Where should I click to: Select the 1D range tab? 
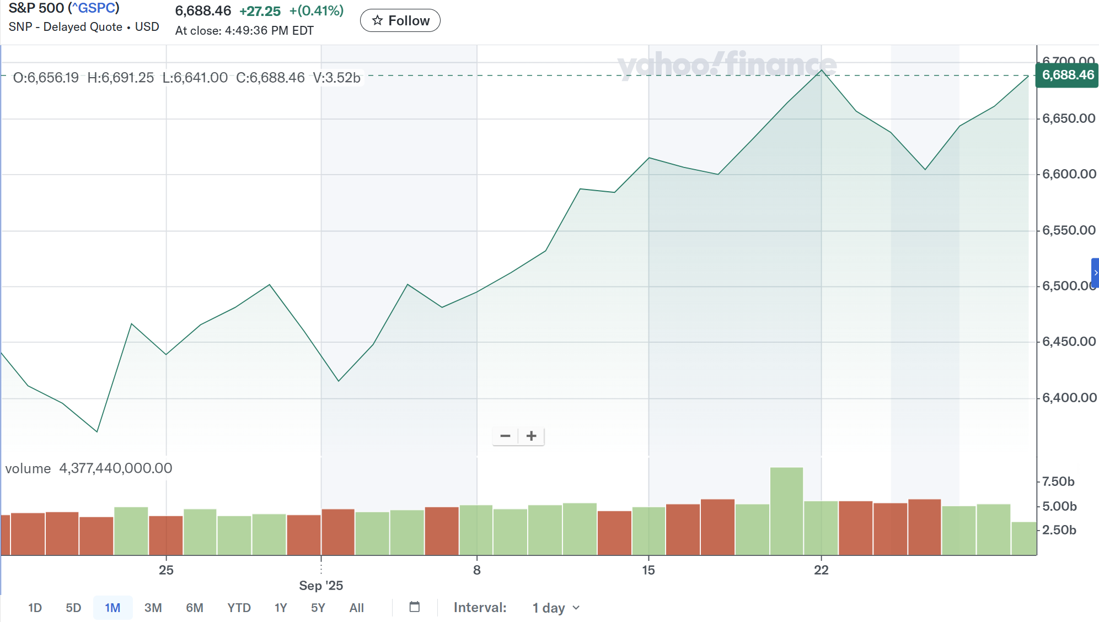pyautogui.click(x=35, y=608)
